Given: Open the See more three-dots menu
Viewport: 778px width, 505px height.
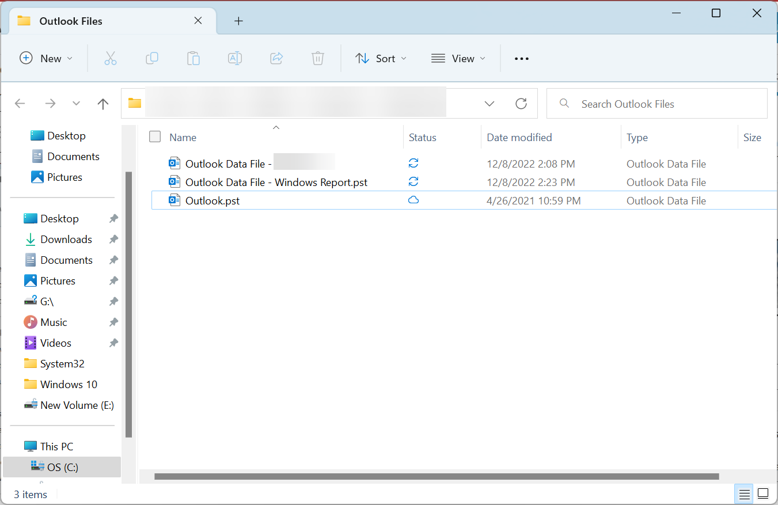Looking at the screenshot, I should (521, 59).
